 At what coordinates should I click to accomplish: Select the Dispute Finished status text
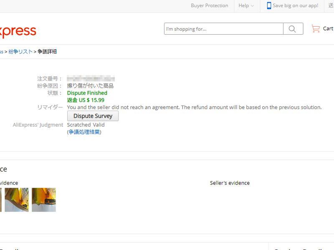pos(87,93)
